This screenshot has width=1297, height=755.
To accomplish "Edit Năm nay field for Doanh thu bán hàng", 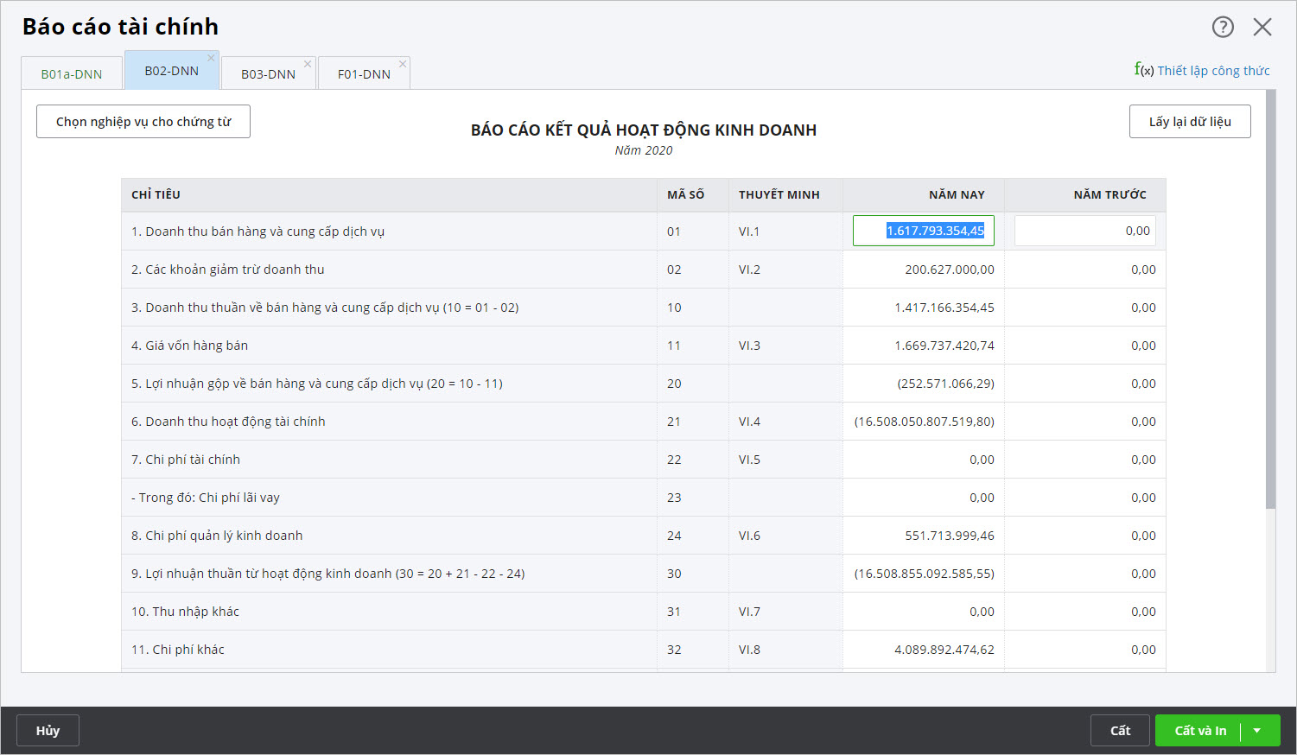I will [x=923, y=231].
